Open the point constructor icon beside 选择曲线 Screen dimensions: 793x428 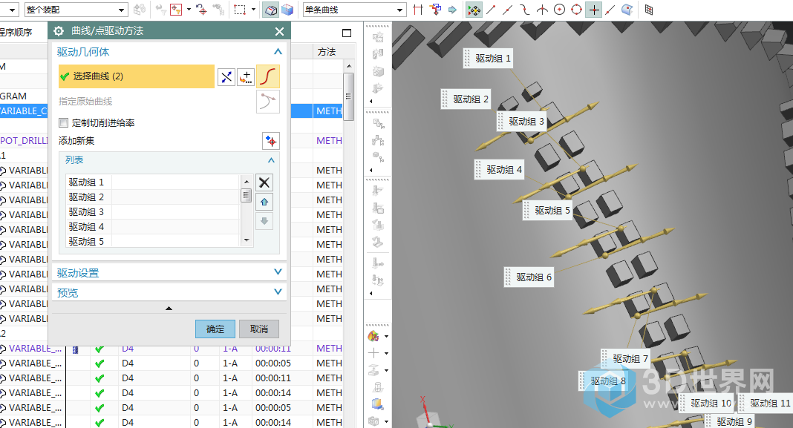point(246,76)
